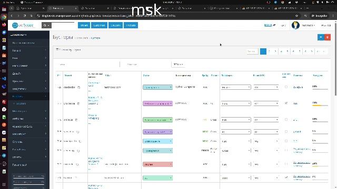The width and height of the screenshot is (337, 189).
Task: Open the mint-green status dropdown in eighth row
Action: (157, 178)
